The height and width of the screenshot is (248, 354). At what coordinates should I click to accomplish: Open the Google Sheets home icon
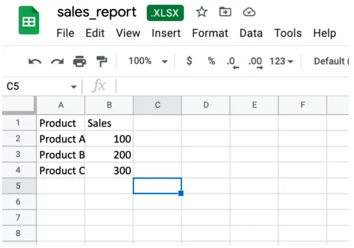(x=29, y=20)
